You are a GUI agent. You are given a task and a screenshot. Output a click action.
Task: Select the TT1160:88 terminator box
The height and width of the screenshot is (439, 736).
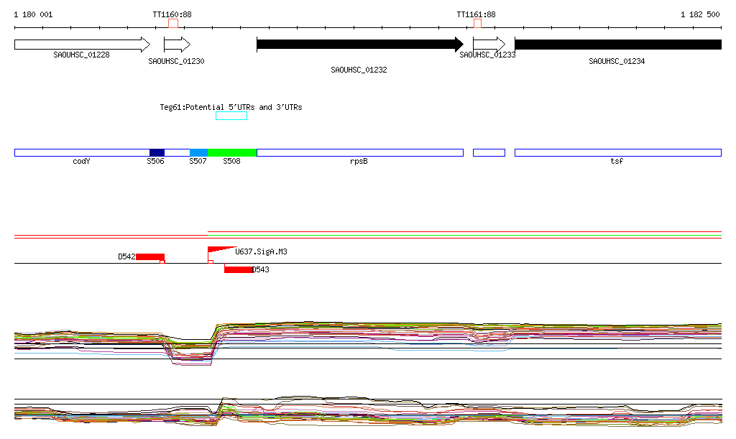pyautogui.click(x=173, y=24)
